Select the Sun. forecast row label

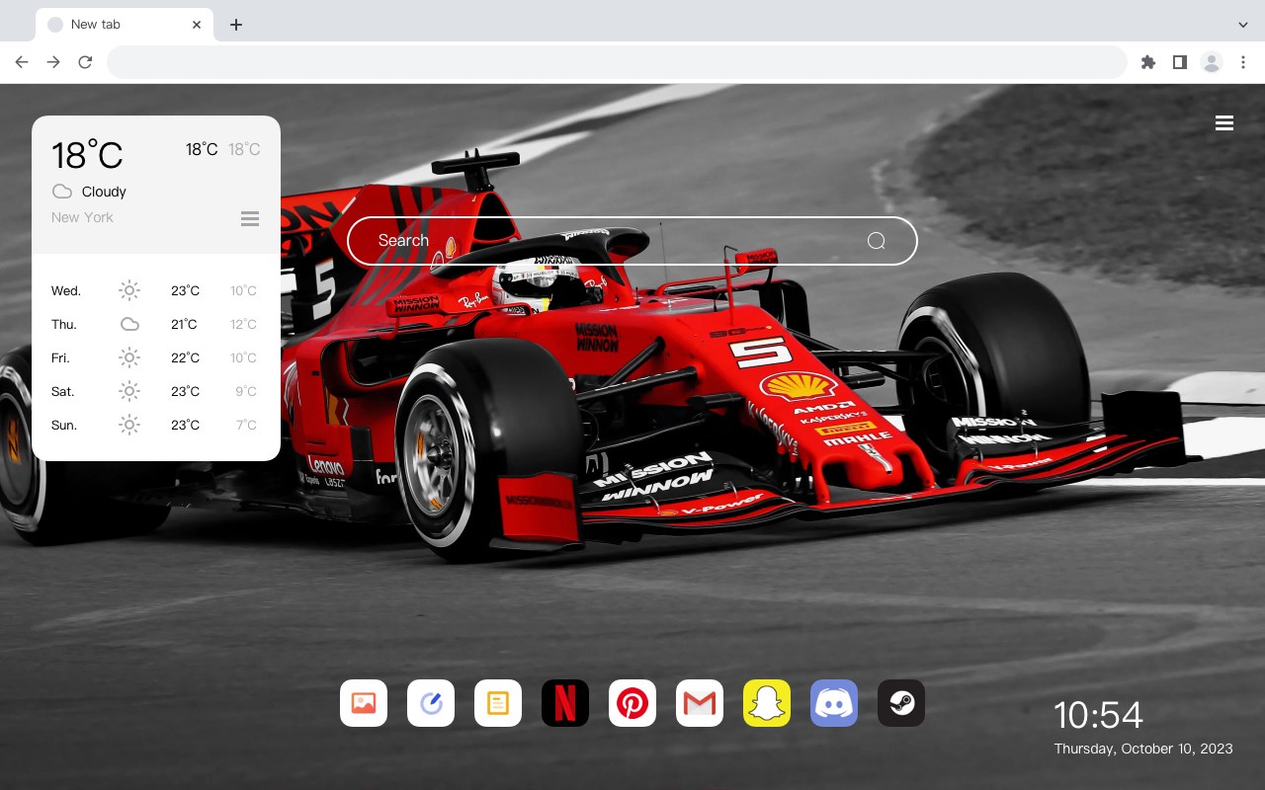tap(64, 425)
